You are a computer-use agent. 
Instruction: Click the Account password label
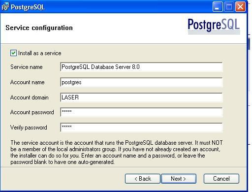pos(32,112)
